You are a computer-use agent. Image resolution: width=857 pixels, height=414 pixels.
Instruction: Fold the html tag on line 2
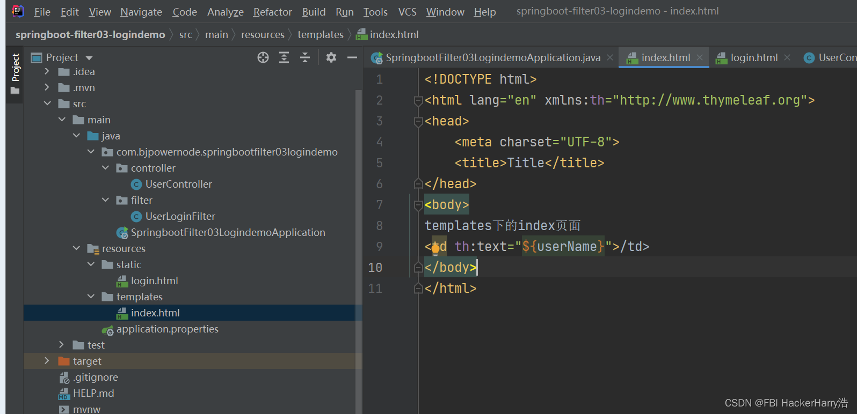(x=418, y=100)
